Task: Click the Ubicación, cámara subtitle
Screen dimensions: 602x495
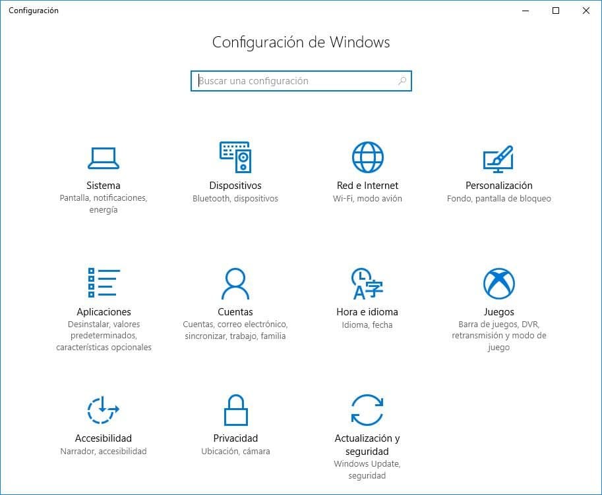Action: point(235,452)
